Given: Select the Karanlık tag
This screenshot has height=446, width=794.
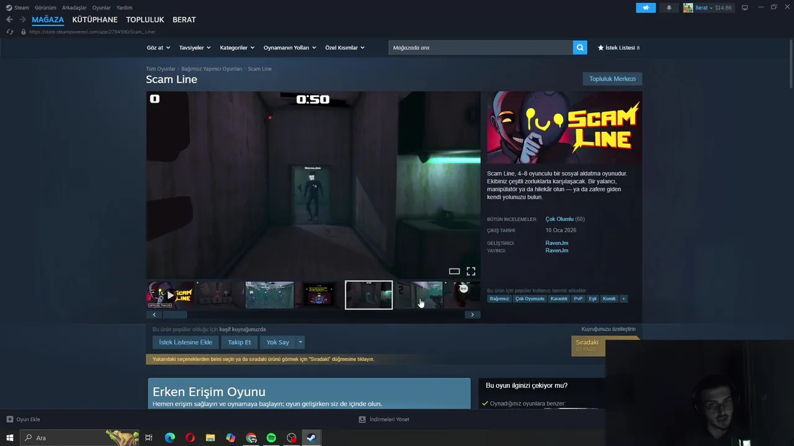Looking at the screenshot, I should coord(559,299).
